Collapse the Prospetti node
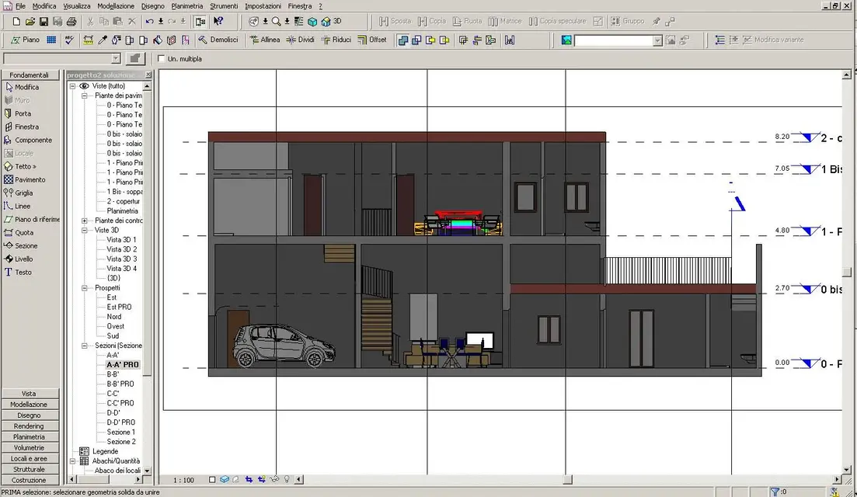857x497 pixels. coord(85,288)
